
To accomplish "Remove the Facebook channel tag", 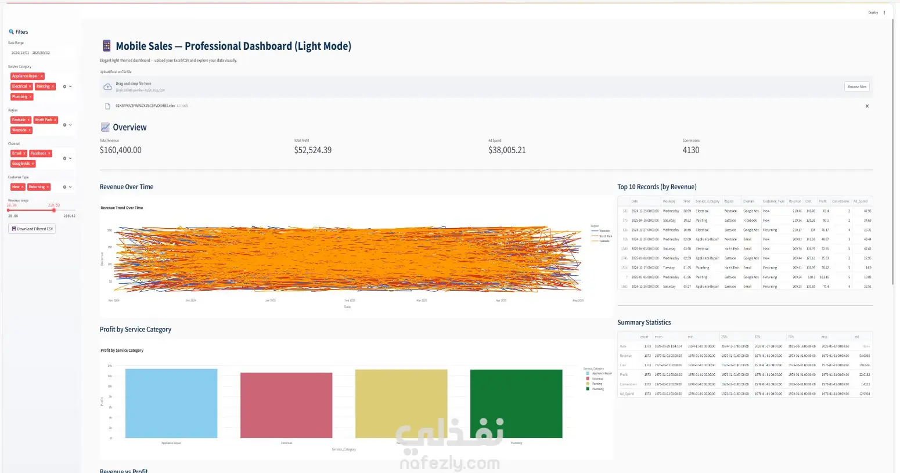I will tap(49, 154).
